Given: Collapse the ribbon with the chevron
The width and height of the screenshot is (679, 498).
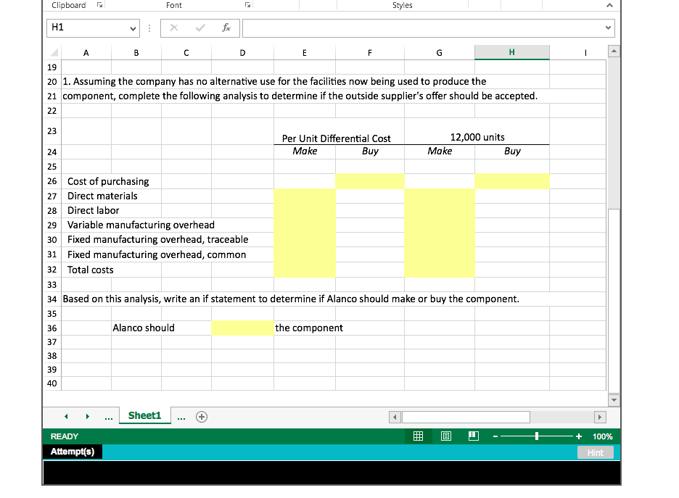Looking at the screenshot, I should point(610,5).
